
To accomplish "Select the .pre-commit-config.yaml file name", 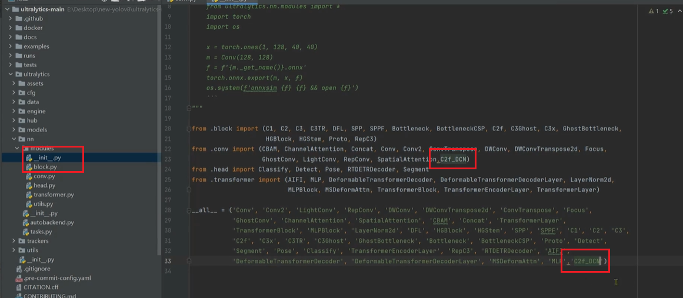I will [57, 277].
